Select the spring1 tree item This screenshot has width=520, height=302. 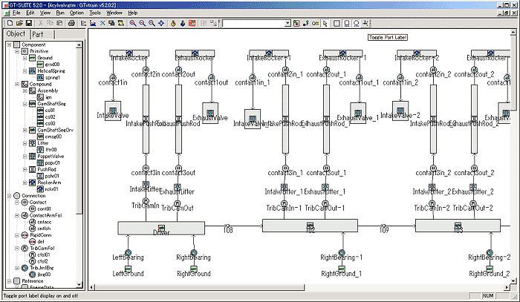53,77
